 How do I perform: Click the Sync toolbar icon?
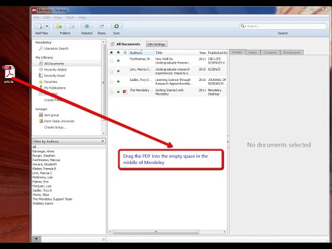click(116, 26)
